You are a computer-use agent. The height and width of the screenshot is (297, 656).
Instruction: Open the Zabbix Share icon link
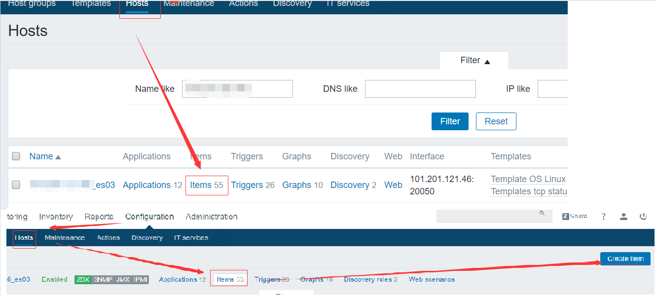(x=575, y=216)
